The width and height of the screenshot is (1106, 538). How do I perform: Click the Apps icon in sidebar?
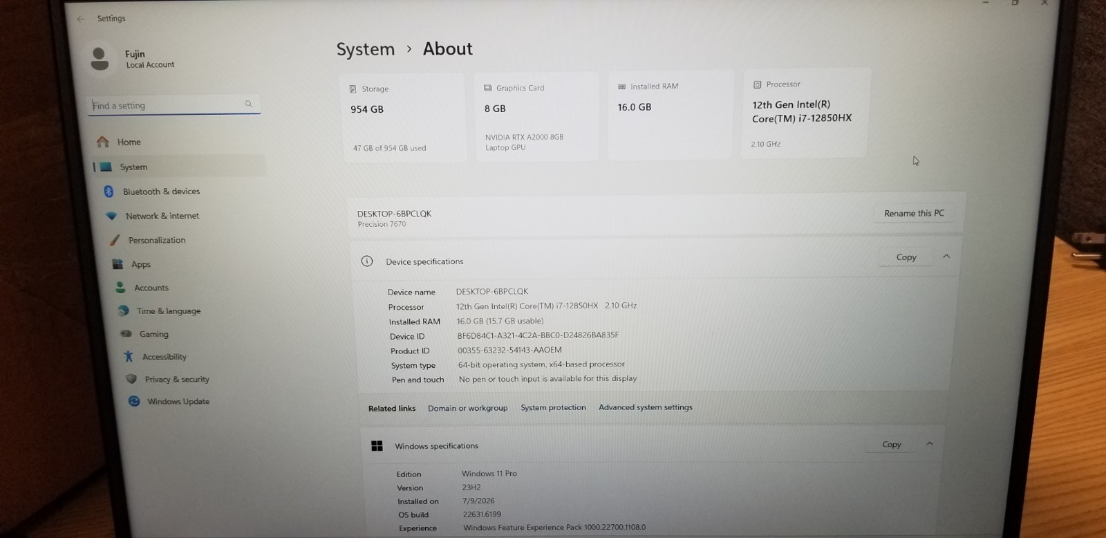point(118,264)
